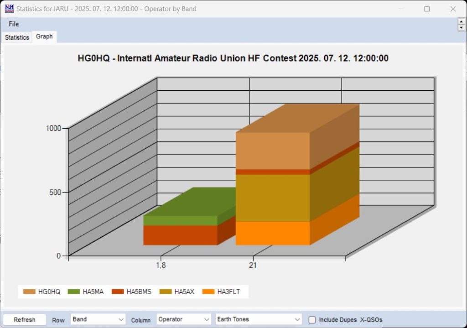
Task: Click the orange HA3FLT segment on 21 bar
Action: coord(273,233)
